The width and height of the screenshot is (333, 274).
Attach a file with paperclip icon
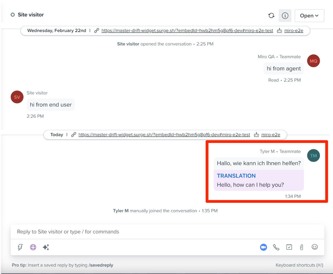[x=302, y=247]
